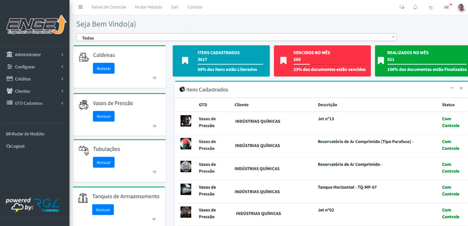Open the bar chart statistics icon

pyautogui.click(x=446, y=7)
